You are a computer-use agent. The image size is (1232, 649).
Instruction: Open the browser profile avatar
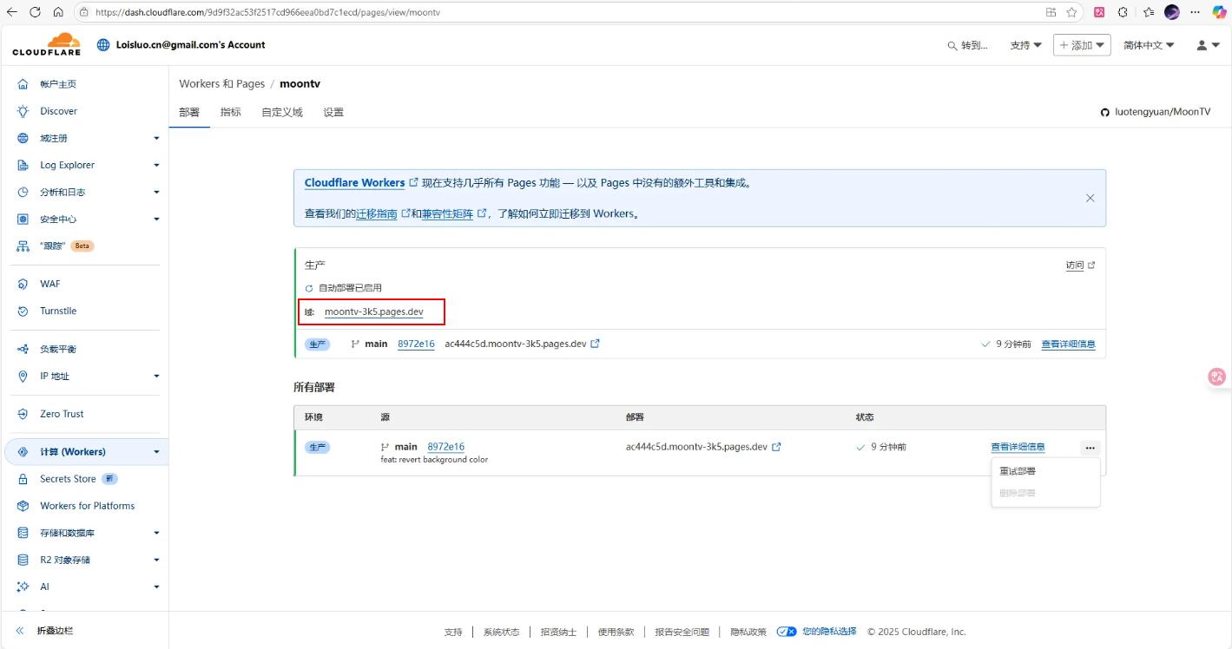point(1172,12)
